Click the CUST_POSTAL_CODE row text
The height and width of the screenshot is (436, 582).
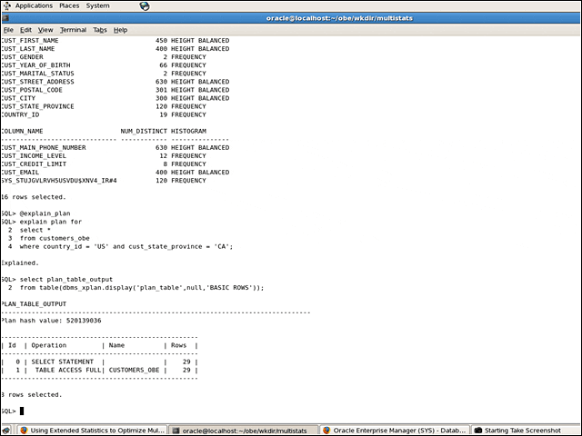point(115,90)
